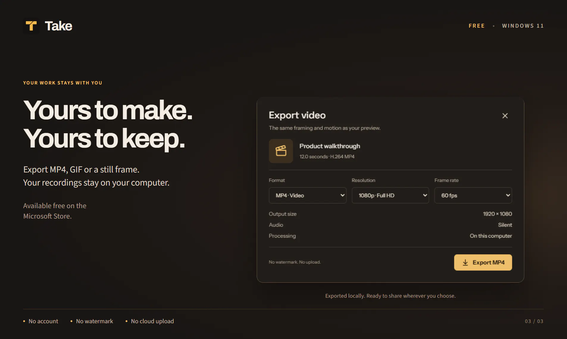Click the Export MP4 button

click(483, 262)
